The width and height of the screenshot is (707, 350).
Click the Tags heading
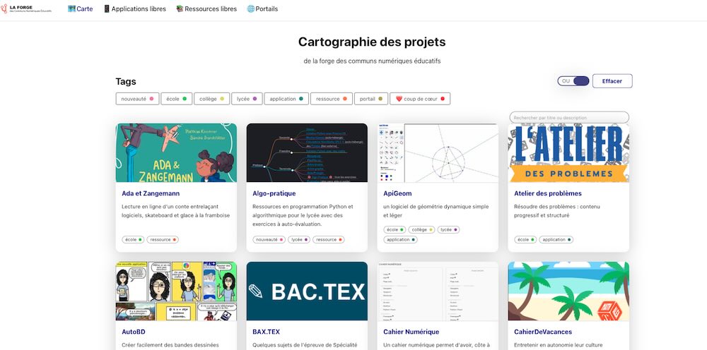coord(126,82)
